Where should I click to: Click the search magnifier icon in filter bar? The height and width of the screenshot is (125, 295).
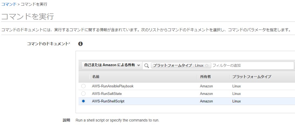click(147, 66)
